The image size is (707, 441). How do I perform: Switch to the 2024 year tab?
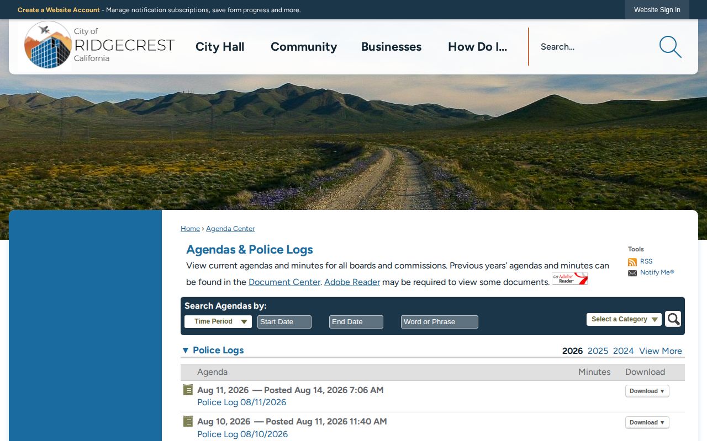[x=623, y=351]
